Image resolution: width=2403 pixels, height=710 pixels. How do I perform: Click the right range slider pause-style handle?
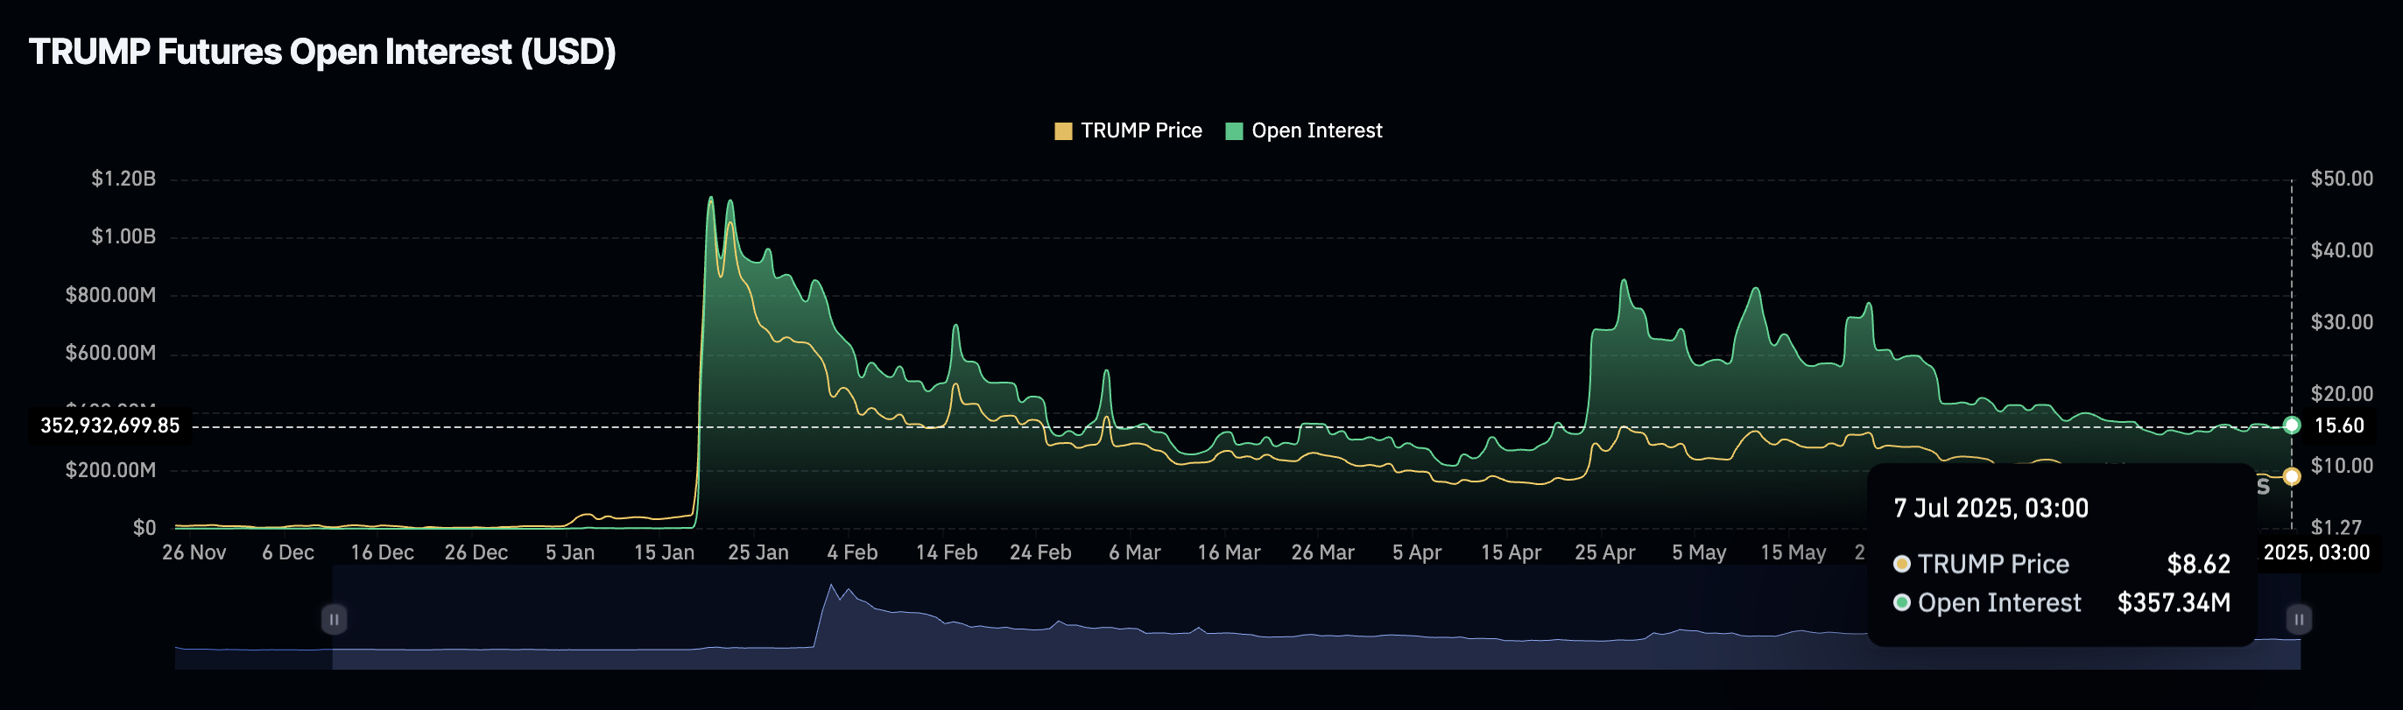(2298, 620)
